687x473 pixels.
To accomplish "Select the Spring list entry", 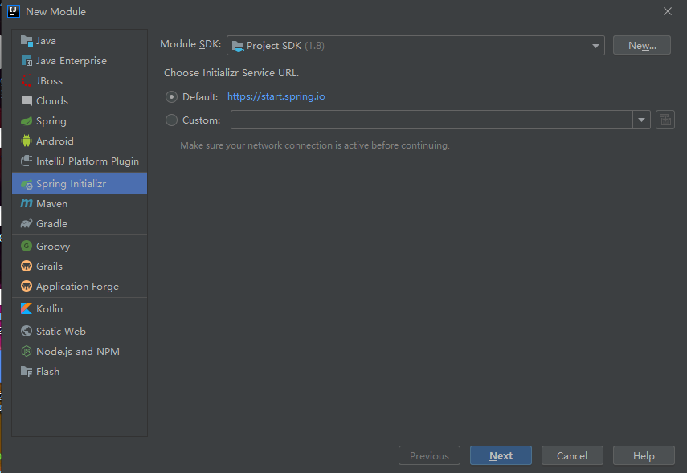I will click(x=80, y=121).
